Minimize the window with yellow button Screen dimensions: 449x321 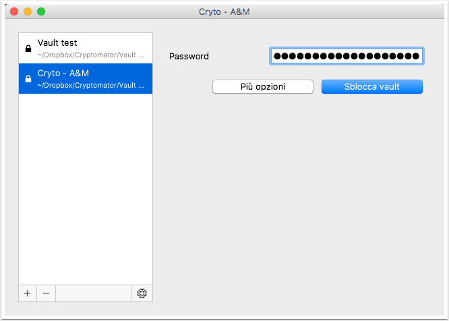click(x=28, y=11)
